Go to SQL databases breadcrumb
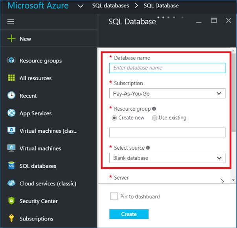Image resolution: width=237 pixels, height=228 pixels. point(110,6)
